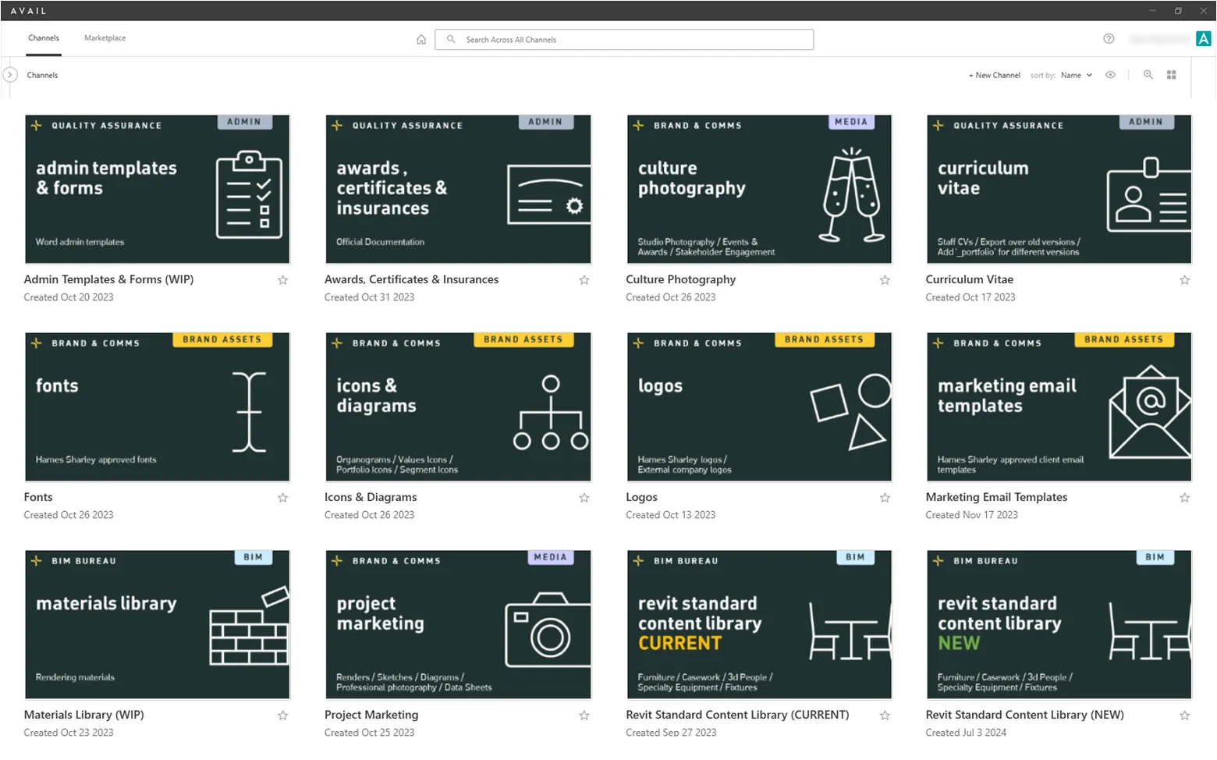
Task: Expand the Channels side panel chevron
Action: point(10,75)
